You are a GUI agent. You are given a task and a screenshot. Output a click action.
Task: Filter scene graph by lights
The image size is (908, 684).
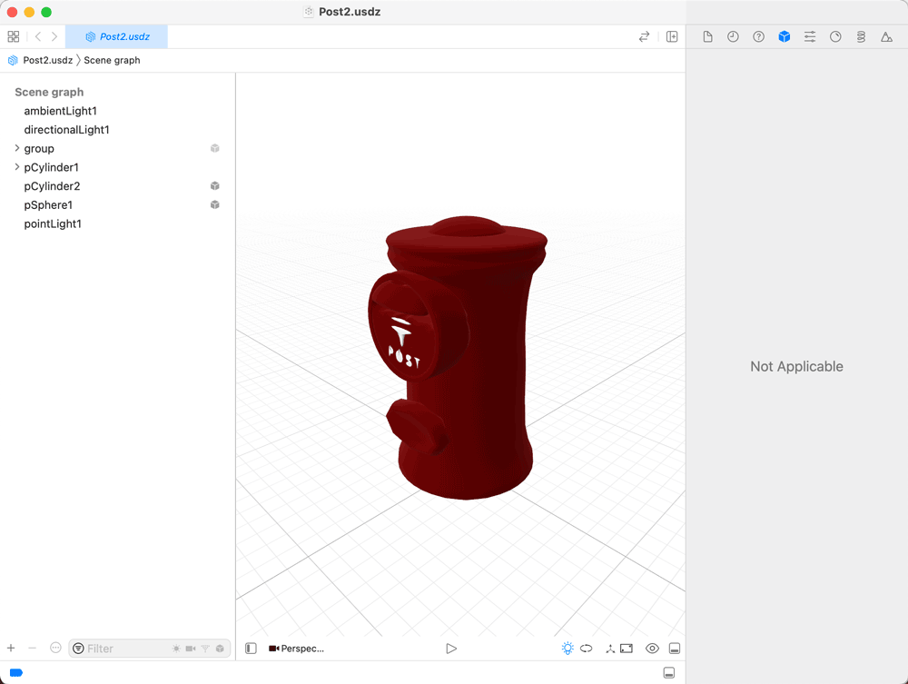coord(176,649)
